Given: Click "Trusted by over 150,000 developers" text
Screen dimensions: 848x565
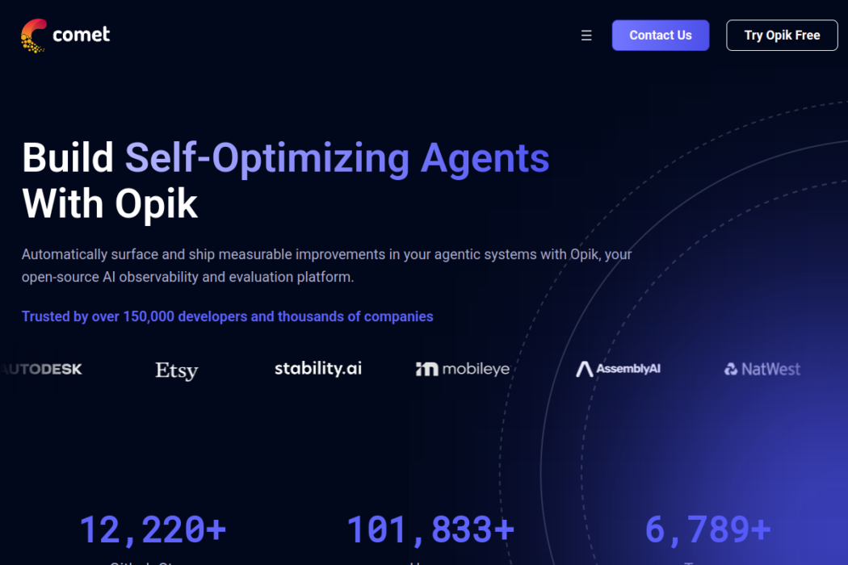Looking at the screenshot, I should click(227, 316).
